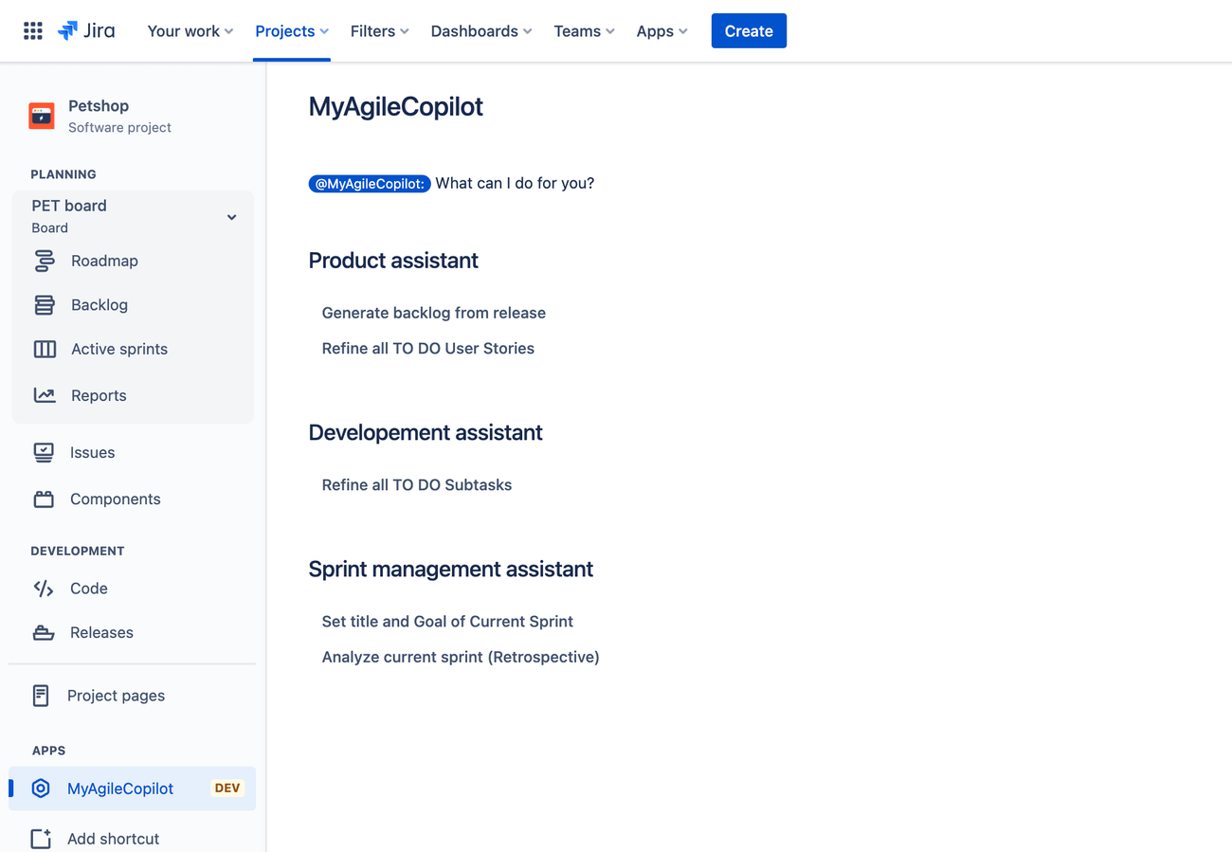Click the 'What can I do for you?' text

click(515, 184)
